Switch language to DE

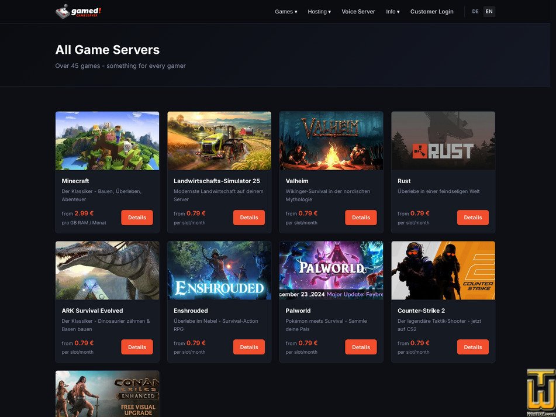pos(475,11)
